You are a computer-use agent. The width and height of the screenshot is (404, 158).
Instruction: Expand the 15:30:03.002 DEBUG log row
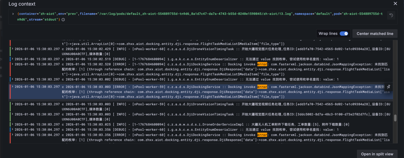12,79
